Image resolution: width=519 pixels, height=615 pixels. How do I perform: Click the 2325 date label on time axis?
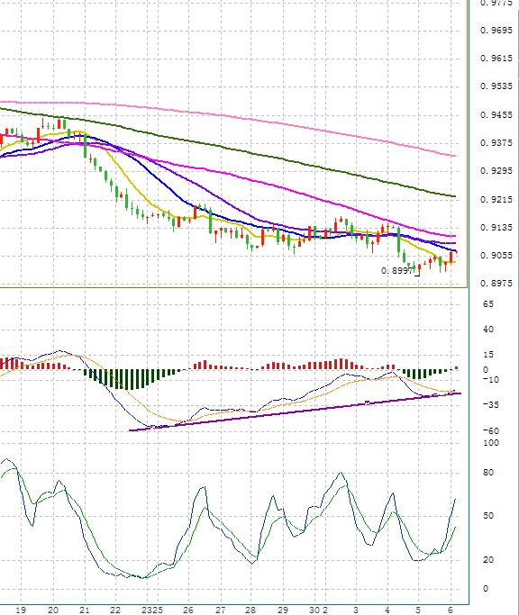(152, 610)
